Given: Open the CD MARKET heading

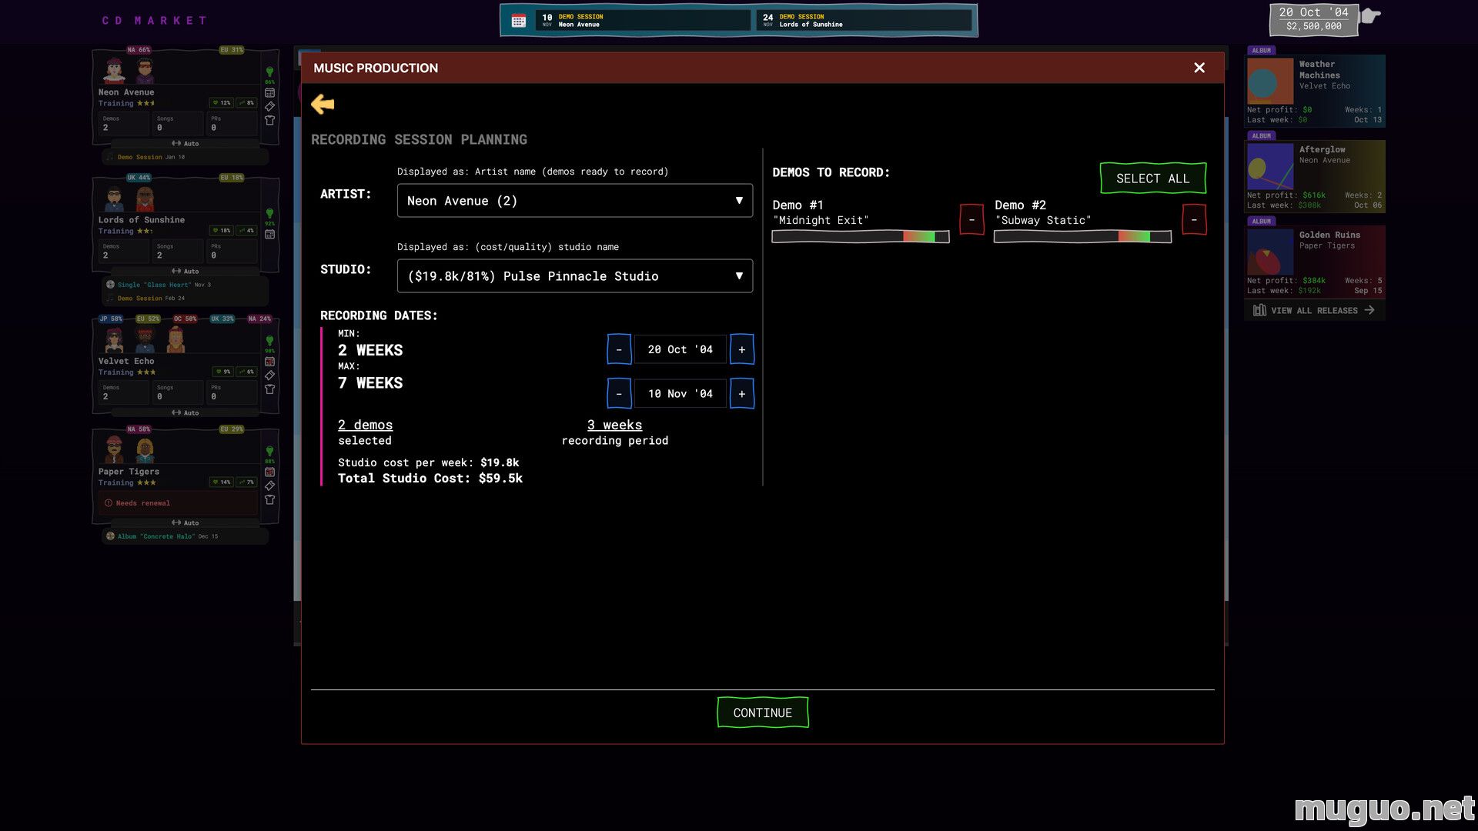Looking at the screenshot, I should 154,21.
